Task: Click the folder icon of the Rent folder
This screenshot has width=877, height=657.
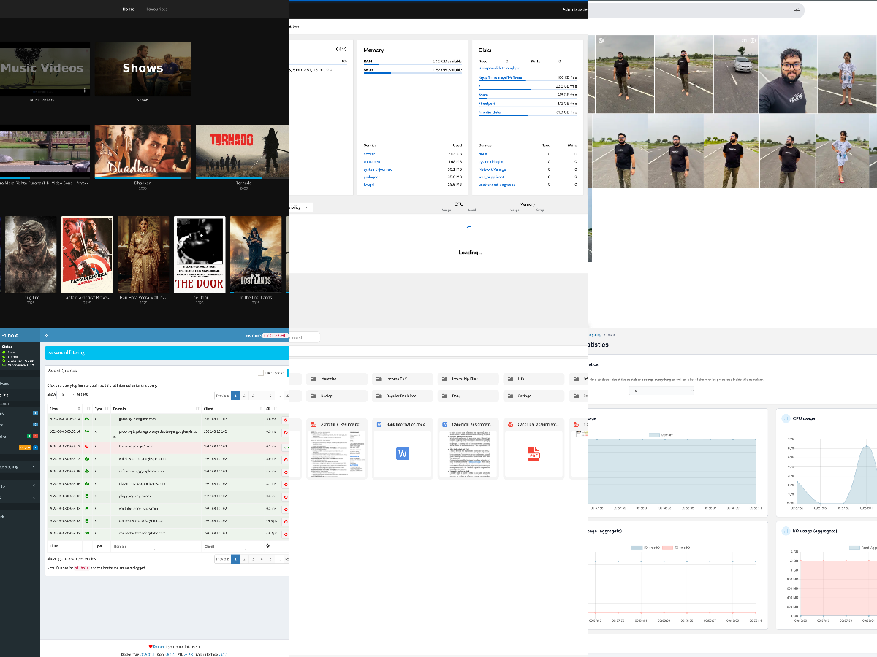Action: pos(444,396)
